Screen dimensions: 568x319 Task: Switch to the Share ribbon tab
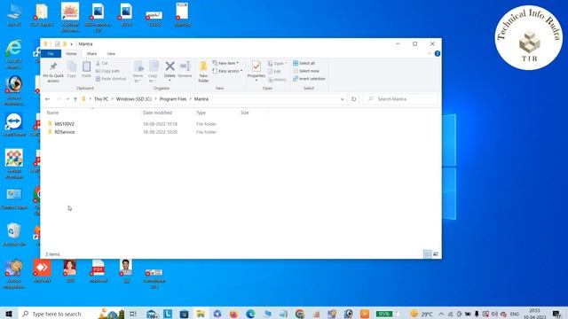tap(91, 53)
